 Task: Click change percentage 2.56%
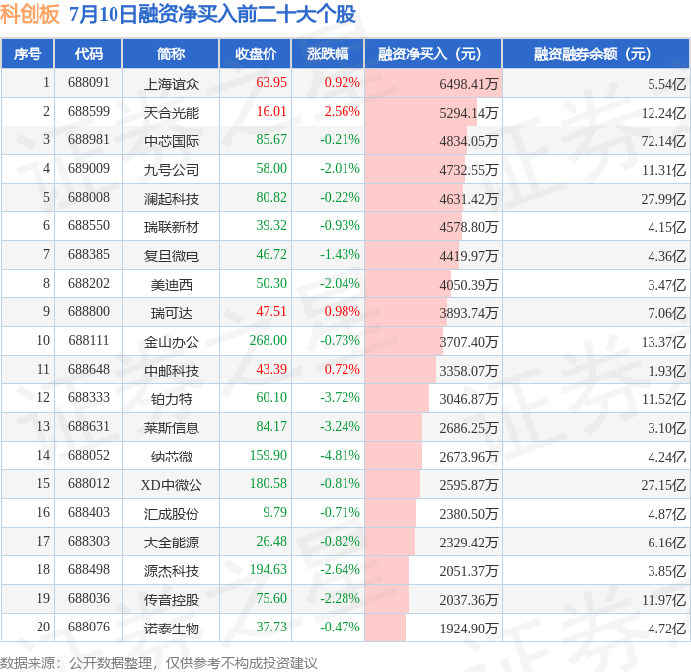tap(342, 112)
